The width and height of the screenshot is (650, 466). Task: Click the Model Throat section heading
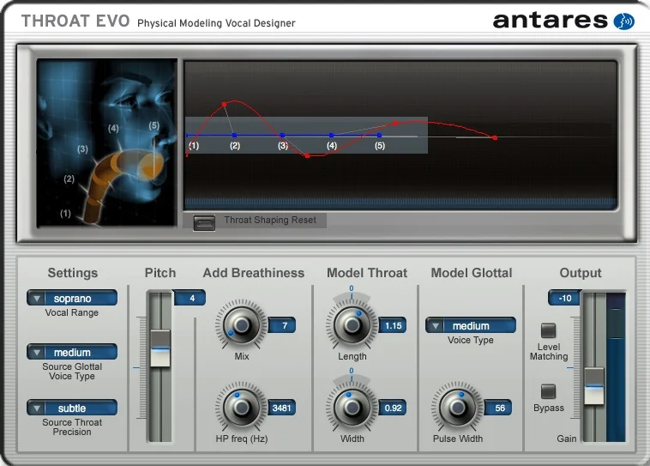point(367,273)
